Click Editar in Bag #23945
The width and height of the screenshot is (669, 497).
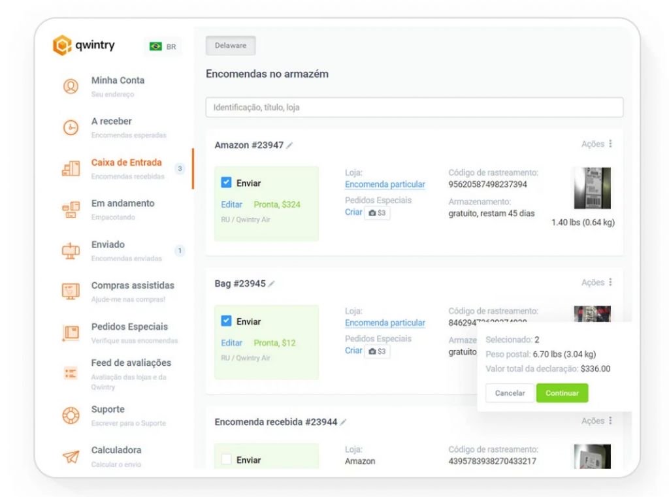(x=232, y=343)
